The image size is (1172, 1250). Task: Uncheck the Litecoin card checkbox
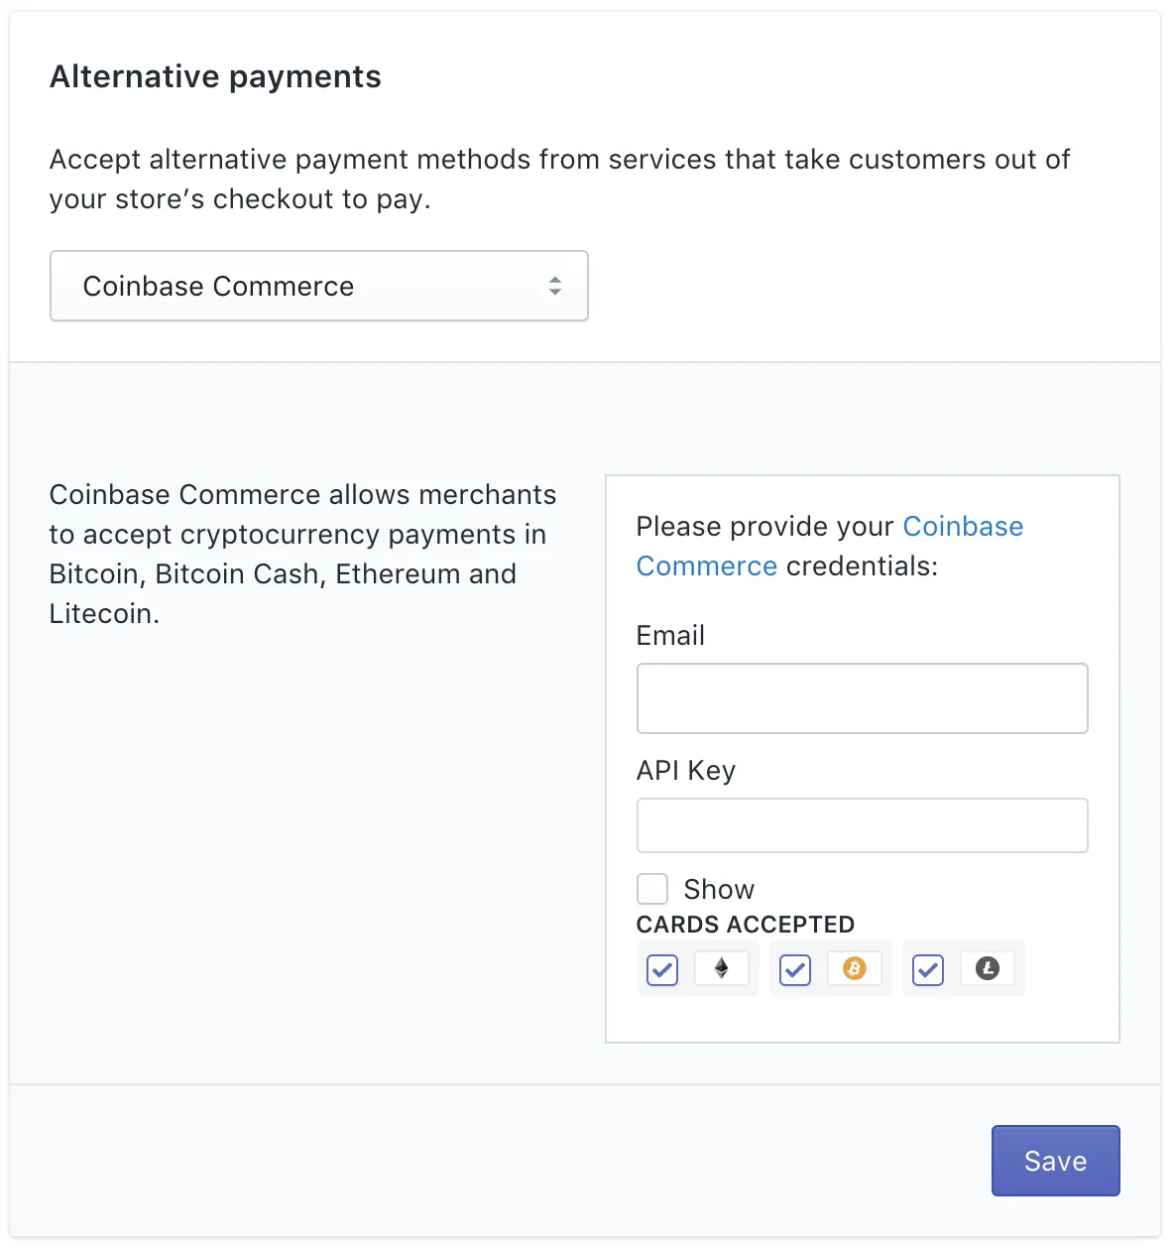927,970
